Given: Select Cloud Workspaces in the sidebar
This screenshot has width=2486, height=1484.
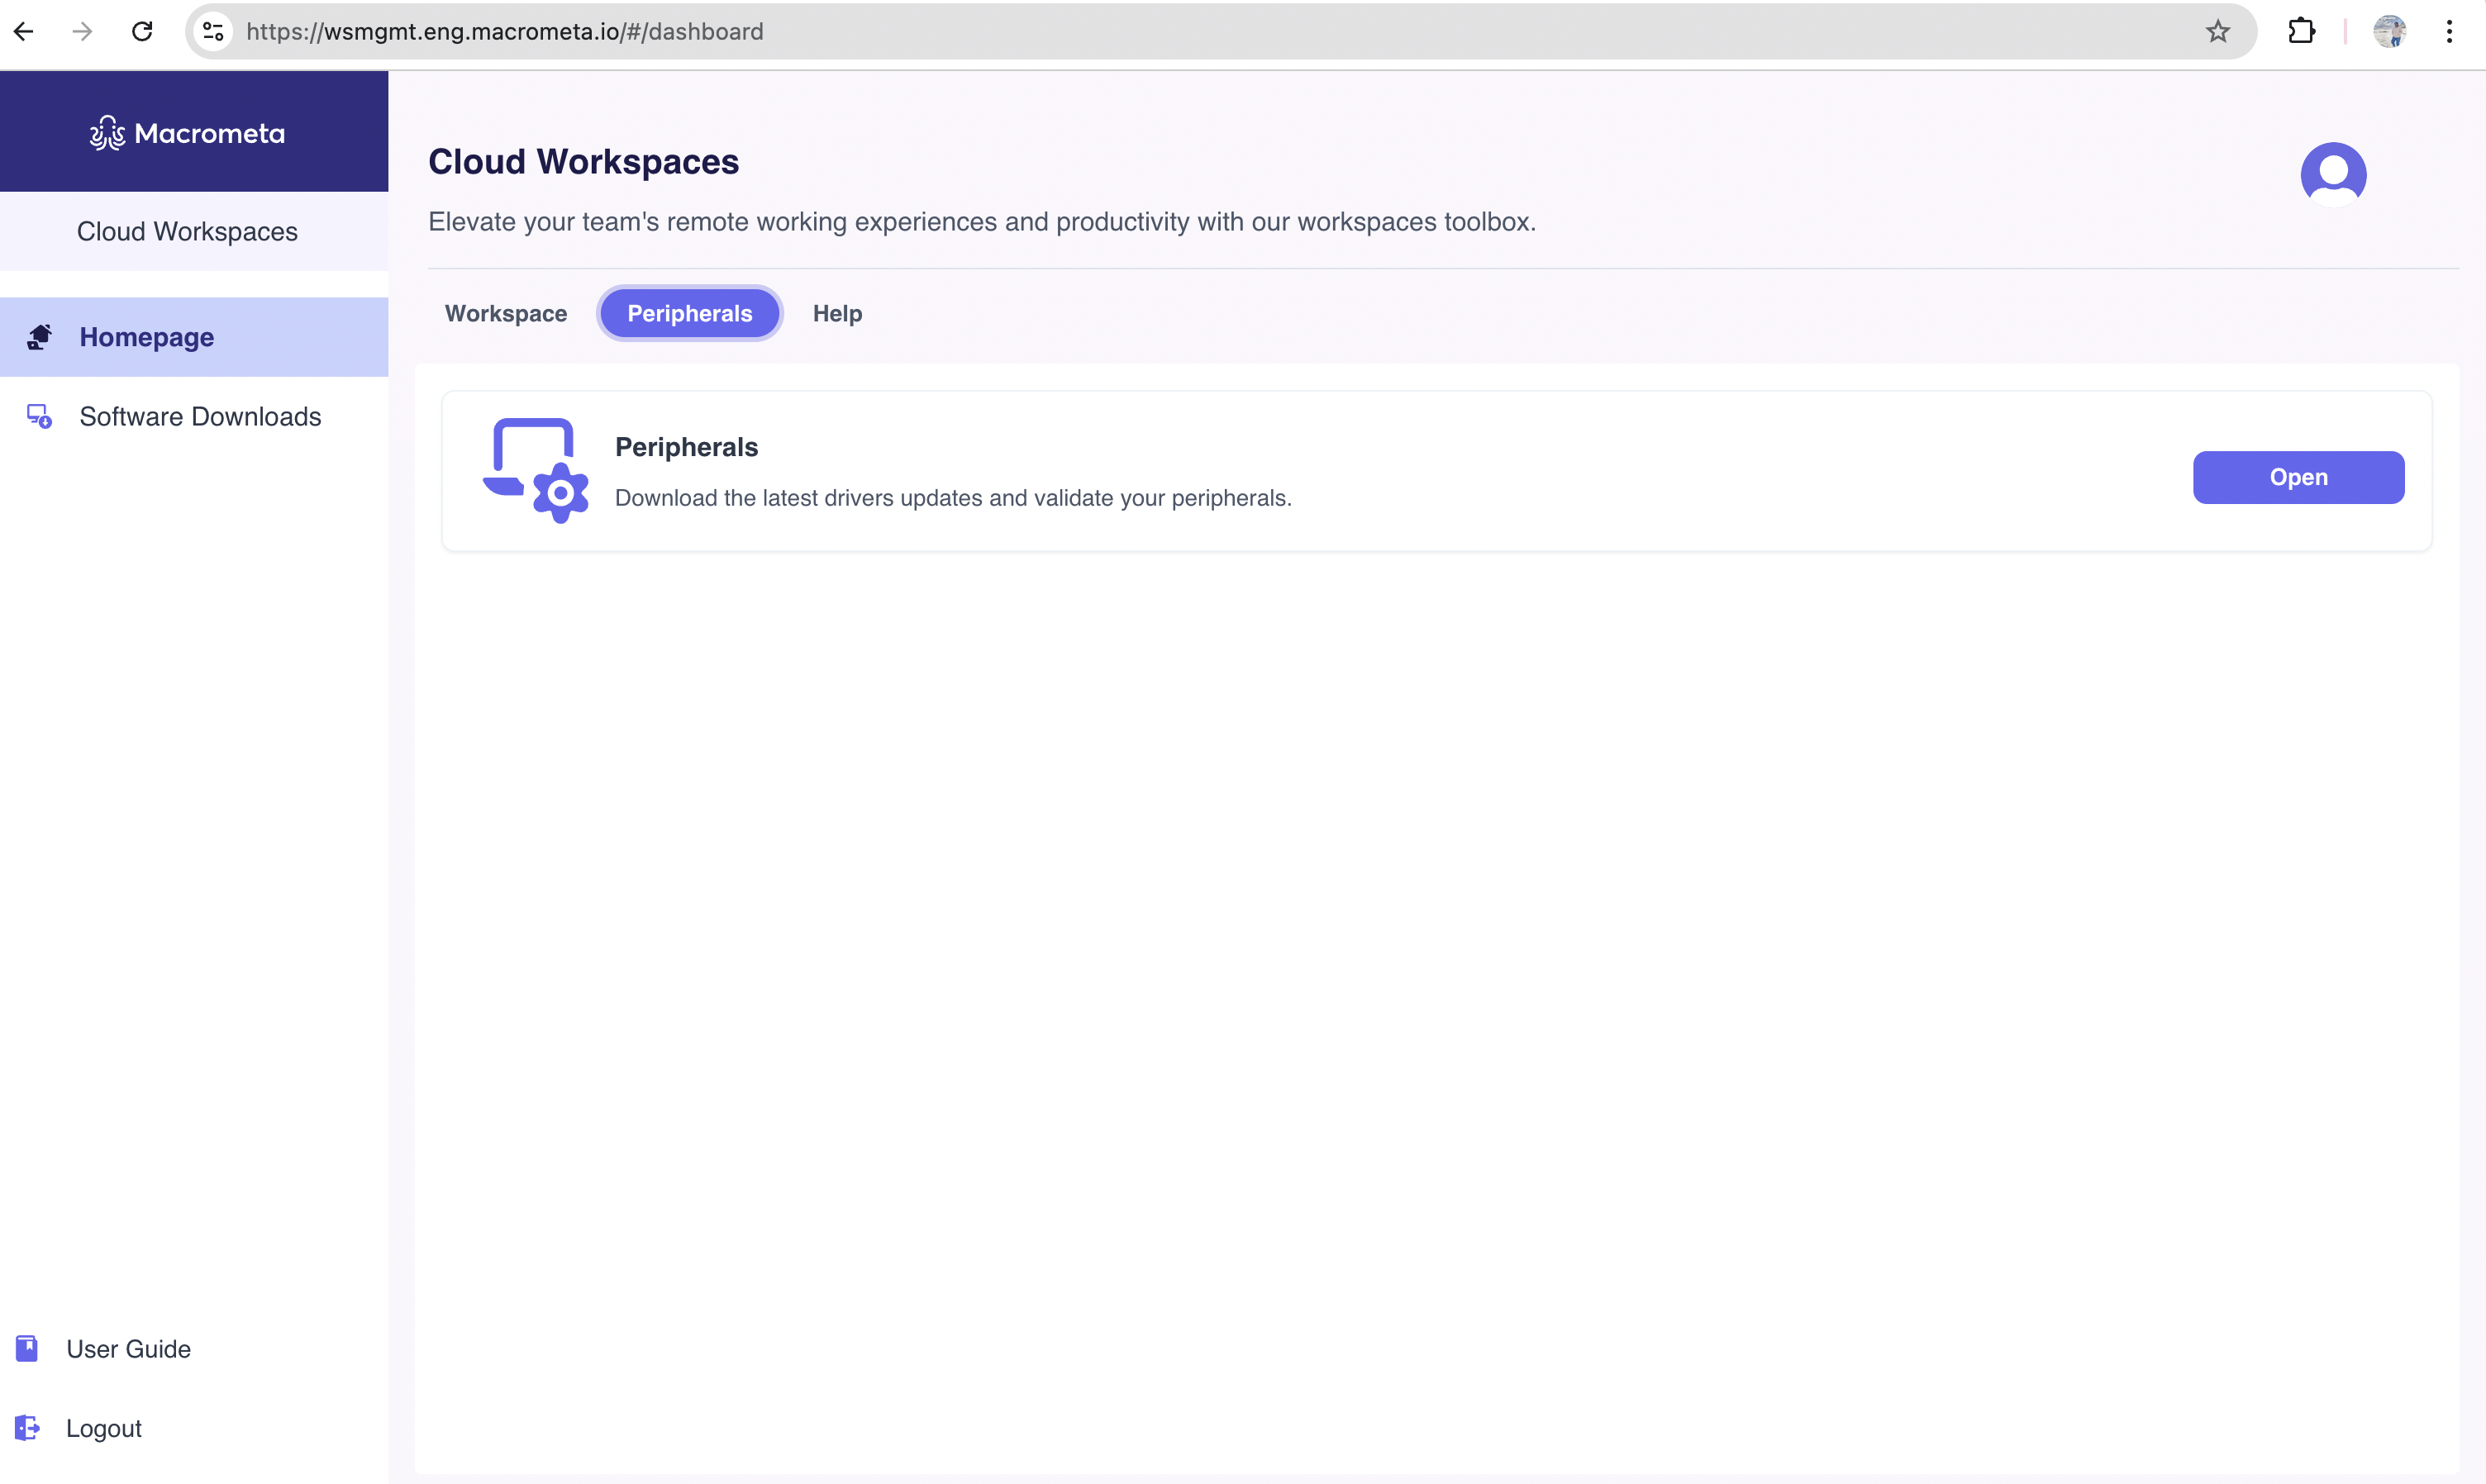Looking at the screenshot, I should [x=187, y=231].
